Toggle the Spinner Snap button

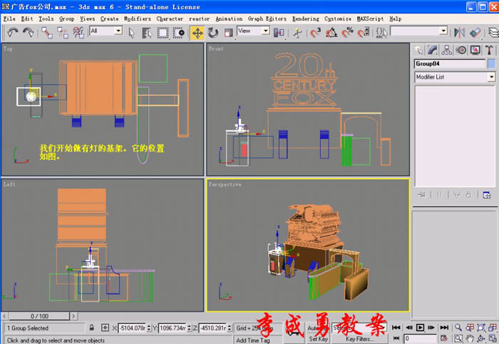363,33
